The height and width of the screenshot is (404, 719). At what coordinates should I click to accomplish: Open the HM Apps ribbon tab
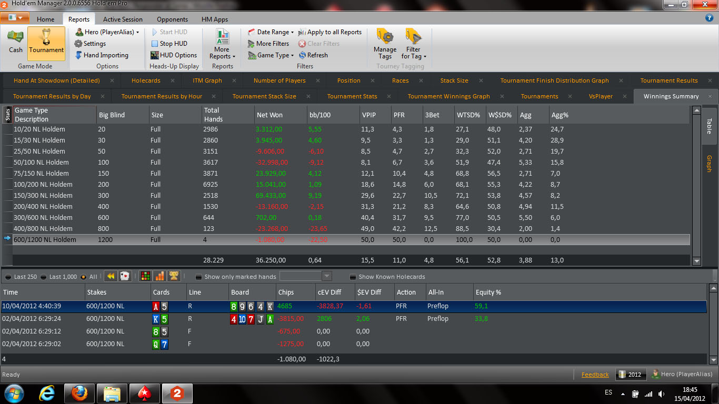click(215, 19)
